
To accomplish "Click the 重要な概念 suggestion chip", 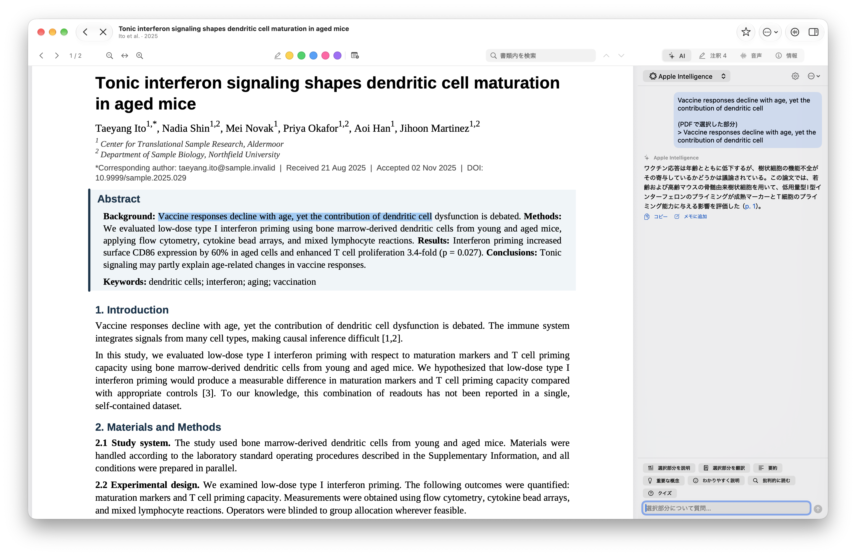I will click(664, 480).
